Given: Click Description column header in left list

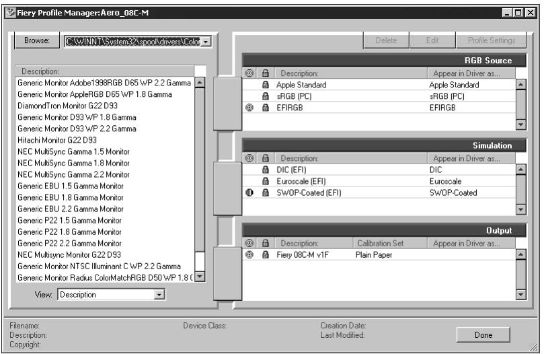Looking at the screenshot, I should (105, 71).
